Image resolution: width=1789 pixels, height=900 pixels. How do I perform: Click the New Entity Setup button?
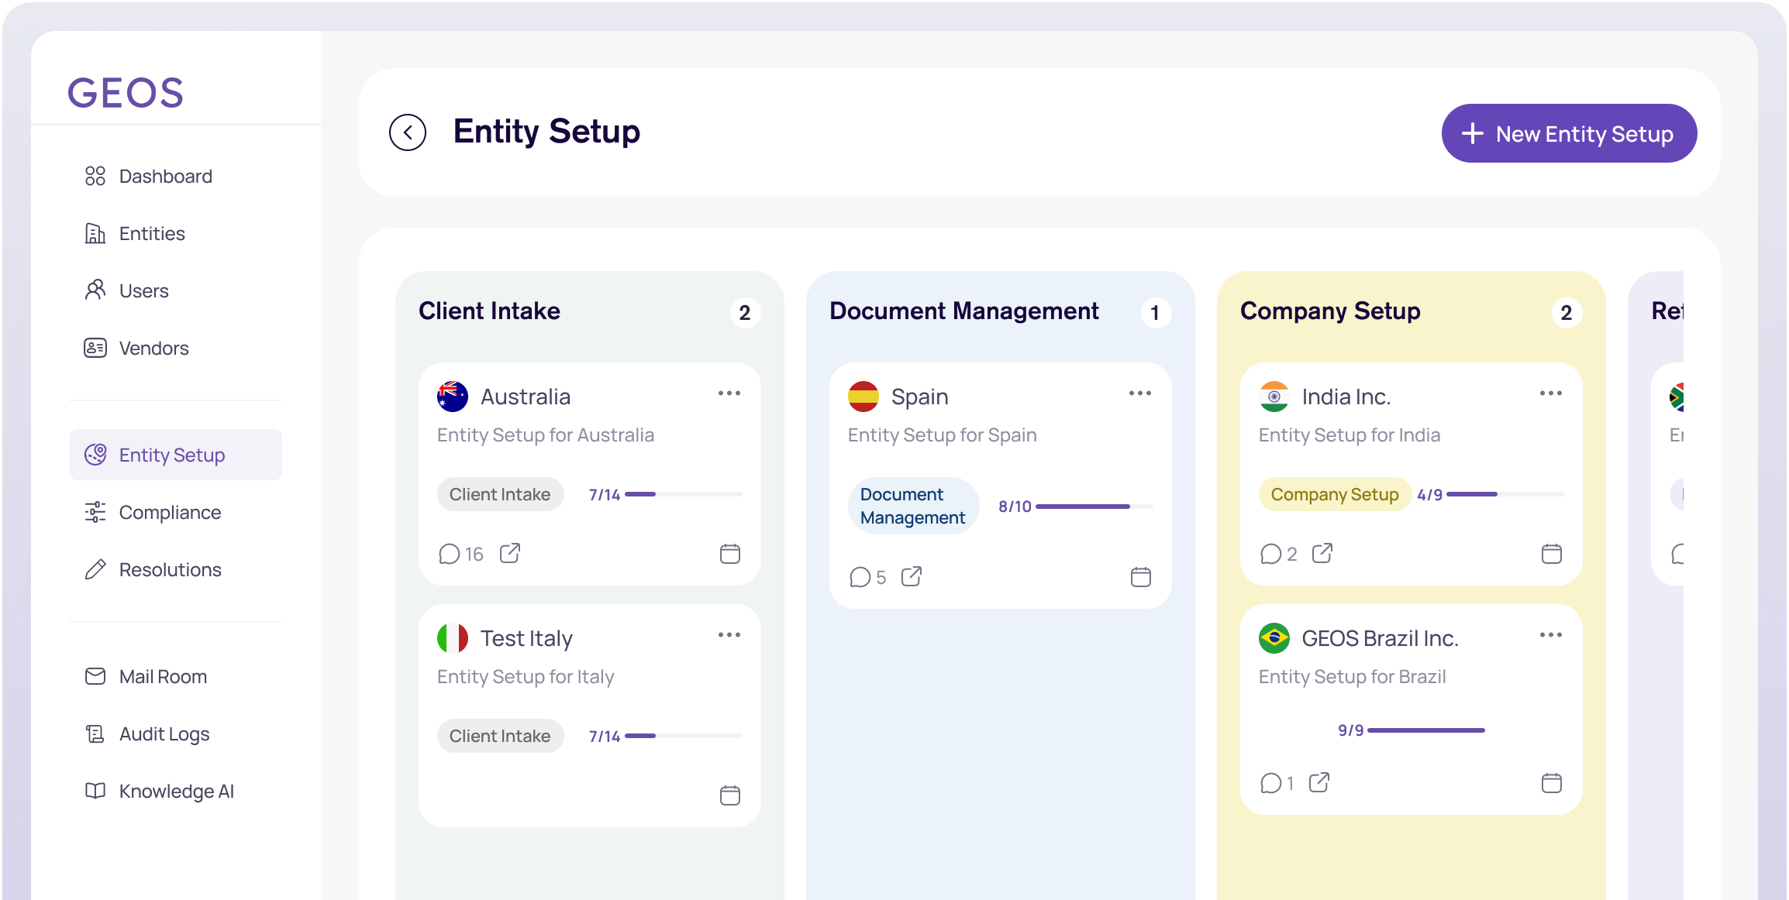[1569, 134]
